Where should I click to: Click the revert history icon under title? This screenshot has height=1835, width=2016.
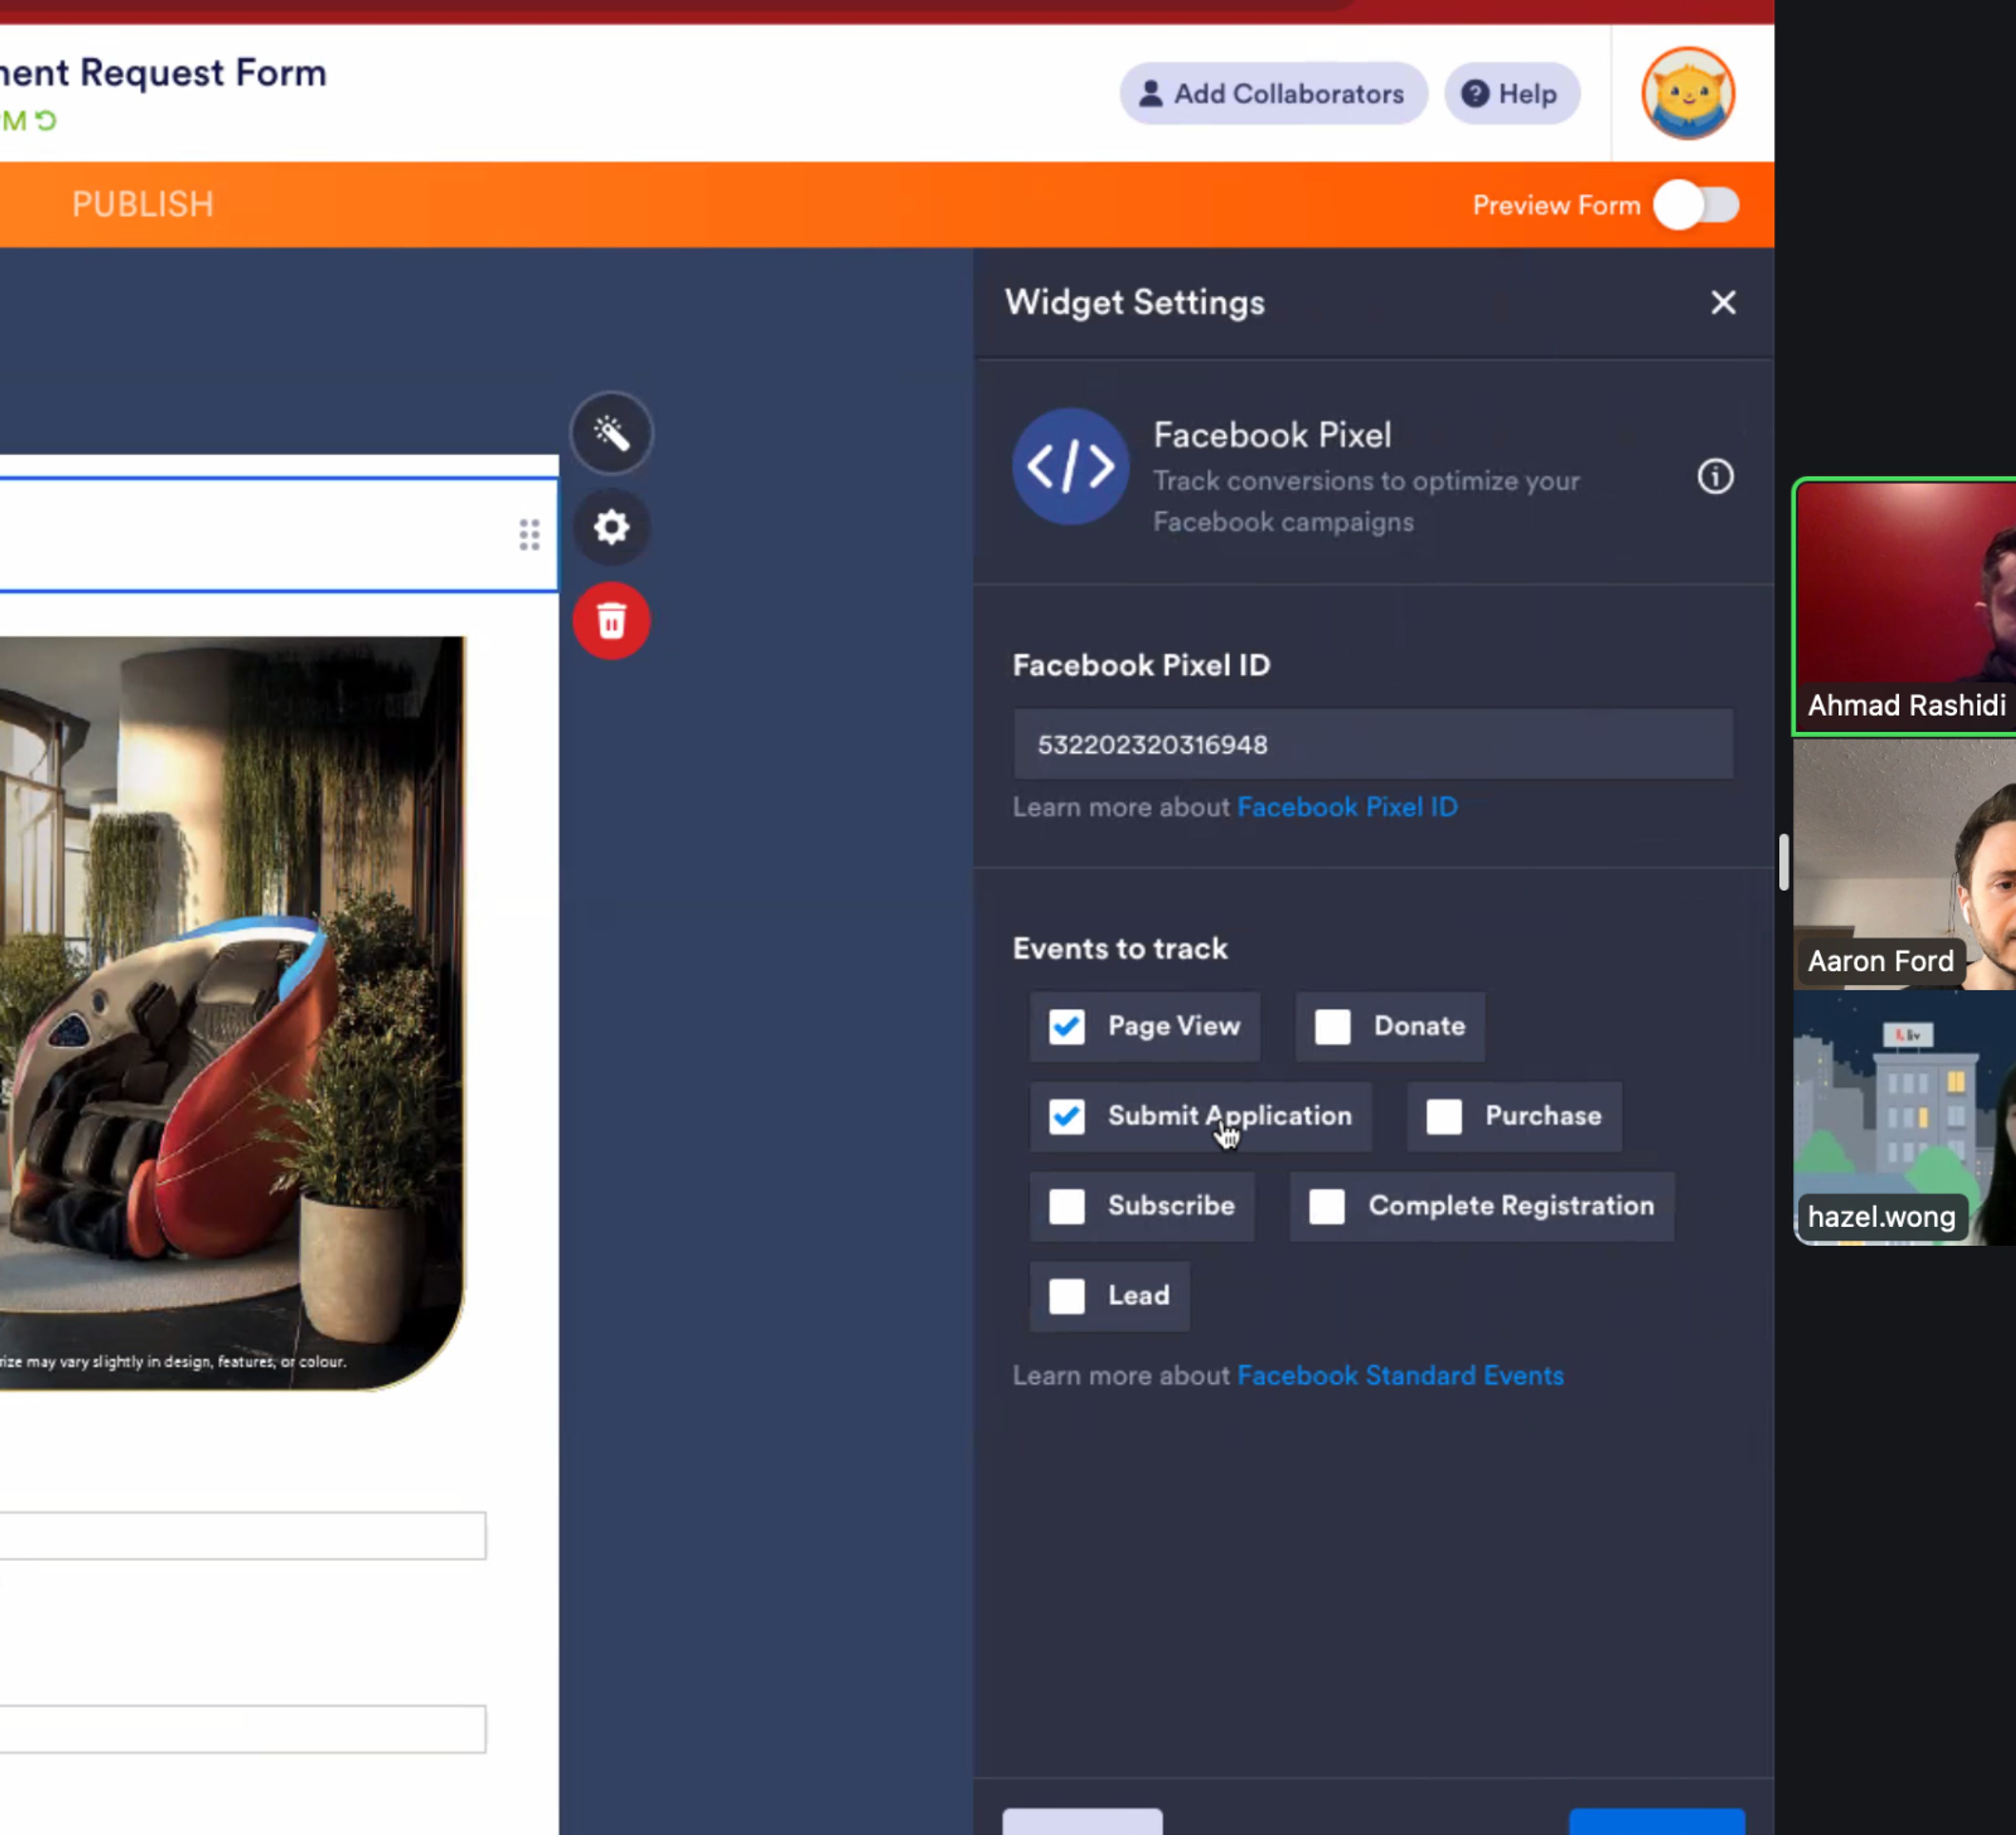pyautogui.click(x=46, y=121)
